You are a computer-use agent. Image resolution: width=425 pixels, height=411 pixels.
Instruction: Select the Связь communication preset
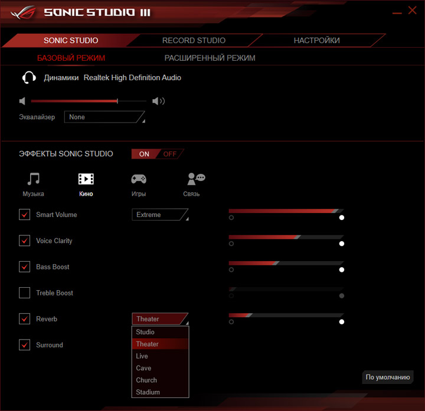(194, 185)
